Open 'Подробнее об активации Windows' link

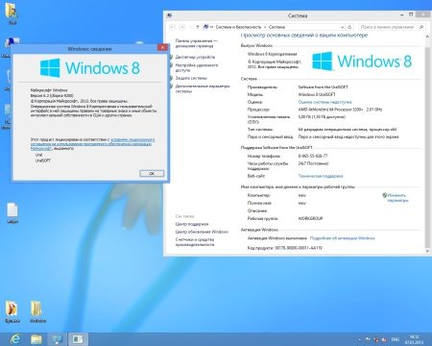[x=342, y=238]
